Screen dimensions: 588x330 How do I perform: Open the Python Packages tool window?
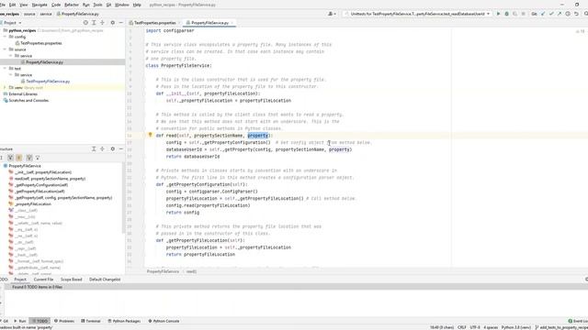click(x=124, y=321)
